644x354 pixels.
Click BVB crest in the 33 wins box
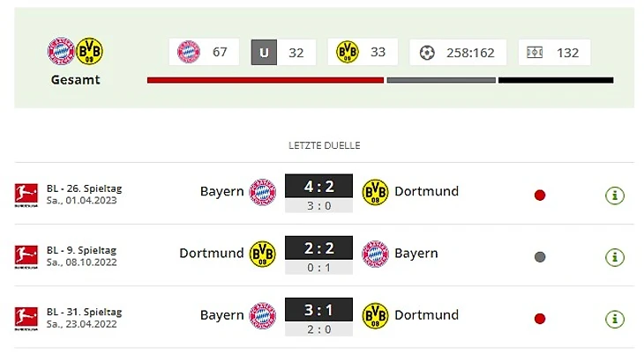pyautogui.click(x=348, y=52)
